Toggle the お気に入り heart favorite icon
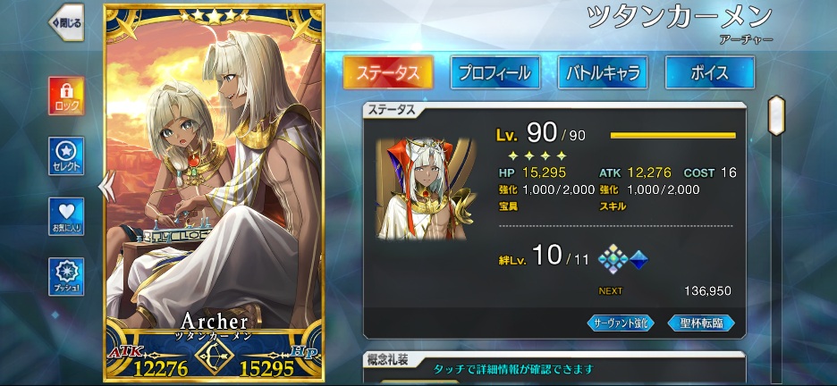The height and width of the screenshot is (386, 837). coord(66,216)
